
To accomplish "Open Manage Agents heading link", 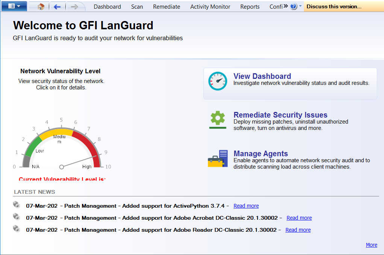I will (261, 153).
